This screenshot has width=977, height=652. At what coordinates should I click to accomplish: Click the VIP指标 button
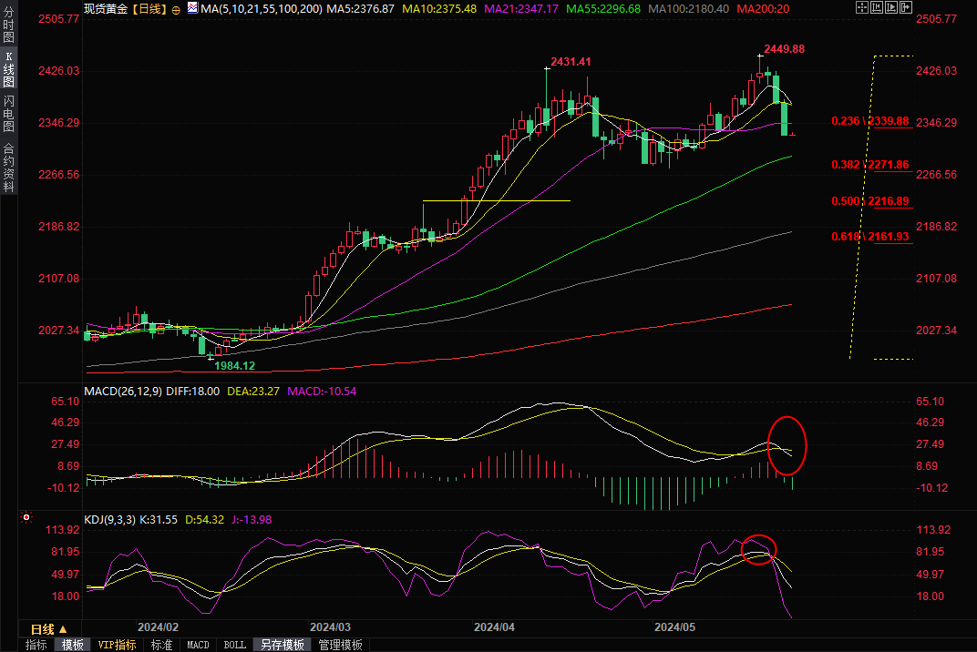pos(118,645)
